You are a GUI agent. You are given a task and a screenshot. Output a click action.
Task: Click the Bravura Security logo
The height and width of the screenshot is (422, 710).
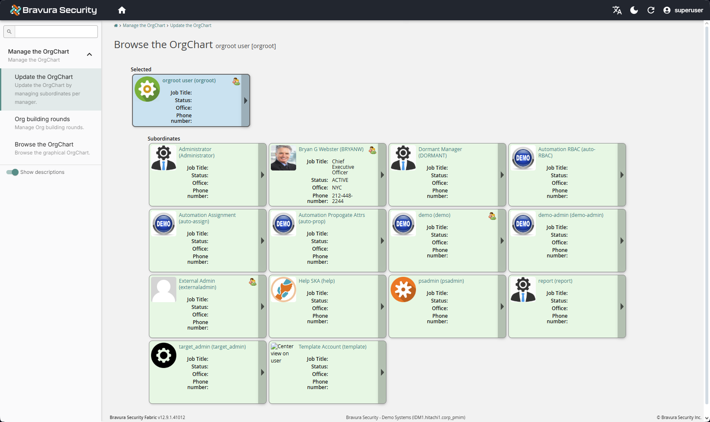pyautogui.click(x=53, y=10)
